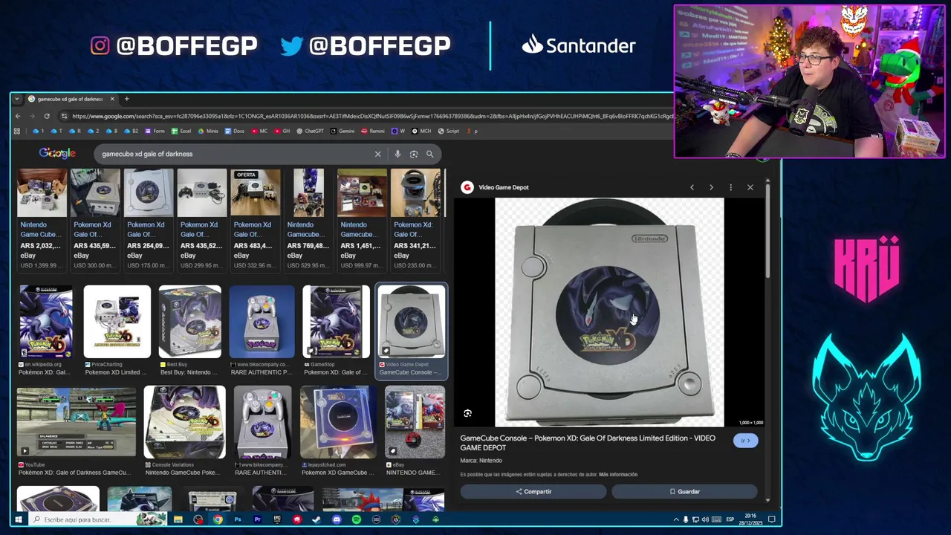The height and width of the screenshot is (535, 951).
Task: Open Photoshop from the taskbar
Action: pyautogui.click(x=237, y=519)
